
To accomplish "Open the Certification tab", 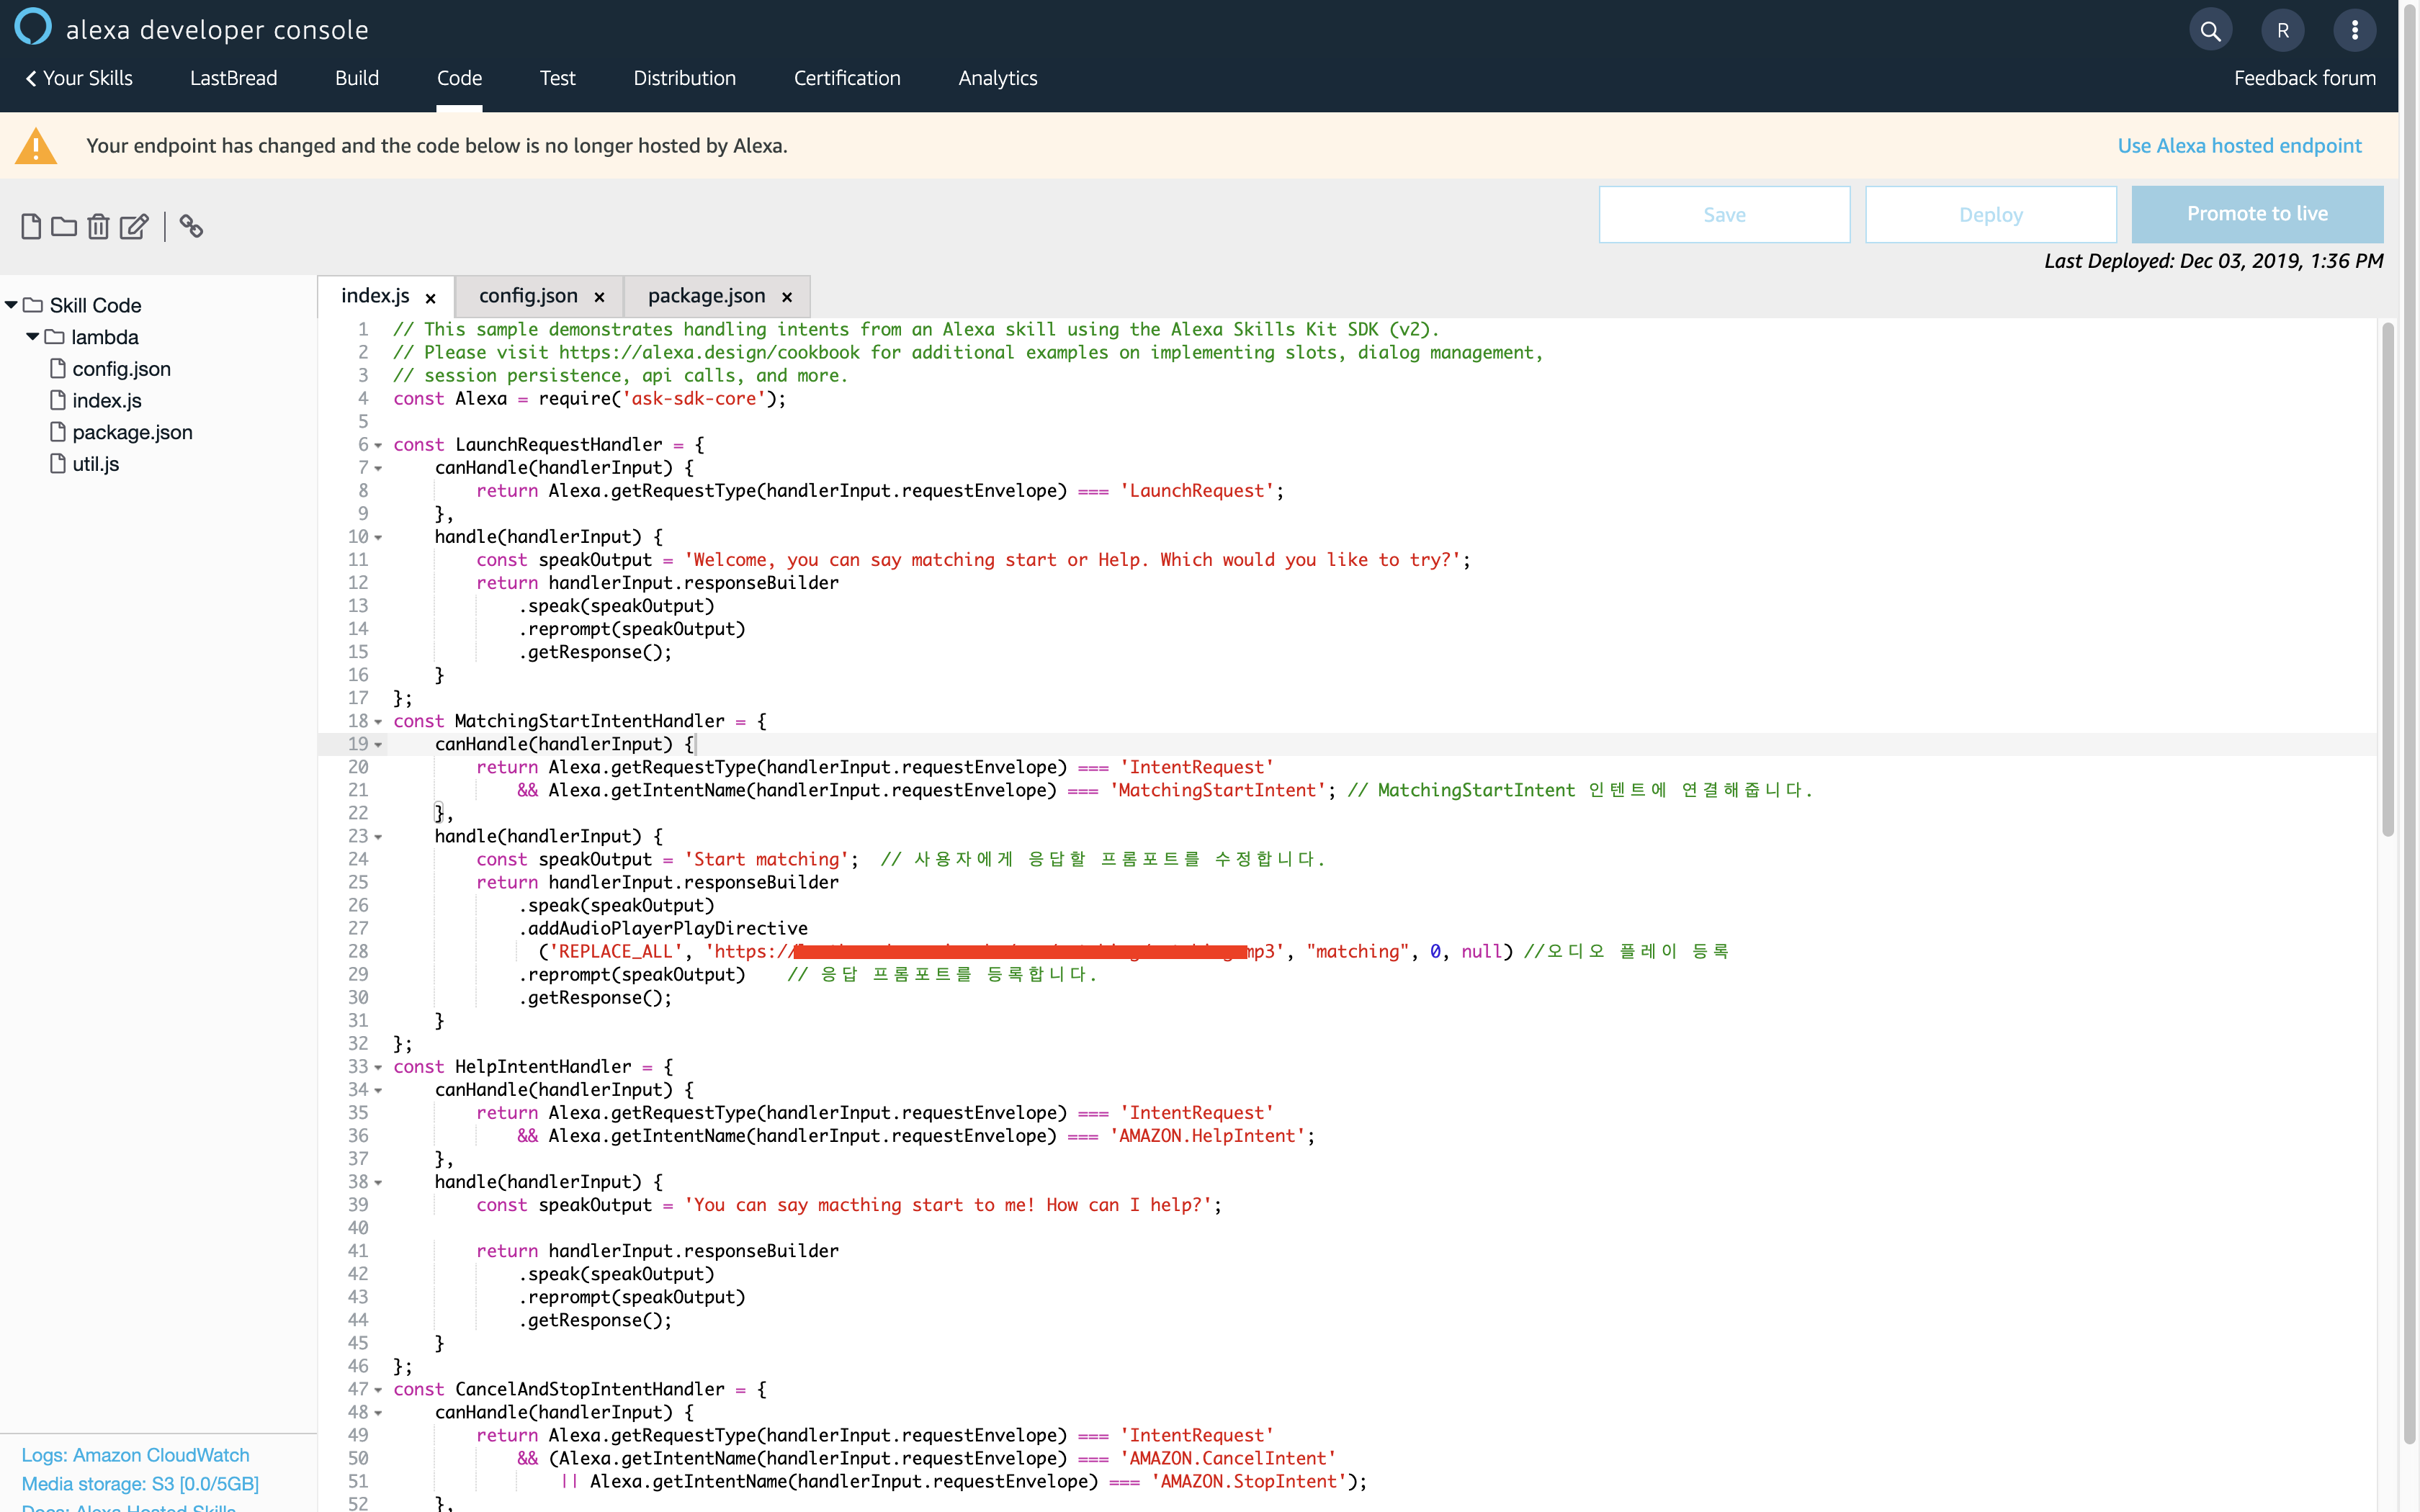I will (847, 78).
